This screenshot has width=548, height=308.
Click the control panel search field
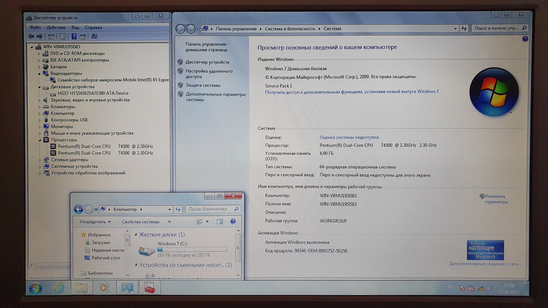tap(496, 28)
